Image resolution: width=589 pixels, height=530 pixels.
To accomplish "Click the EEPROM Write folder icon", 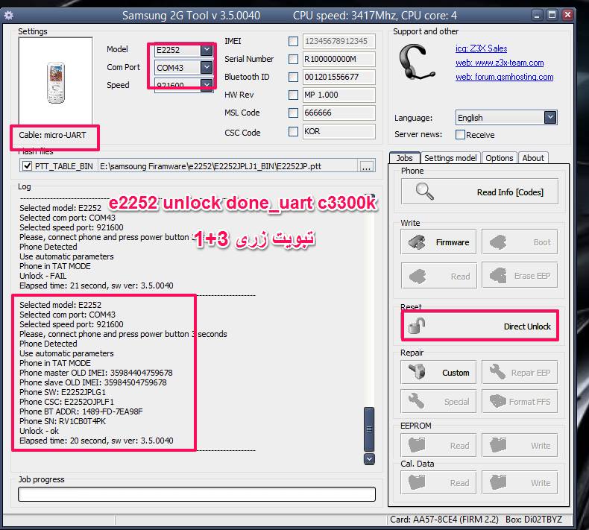I will pos(498,445).
